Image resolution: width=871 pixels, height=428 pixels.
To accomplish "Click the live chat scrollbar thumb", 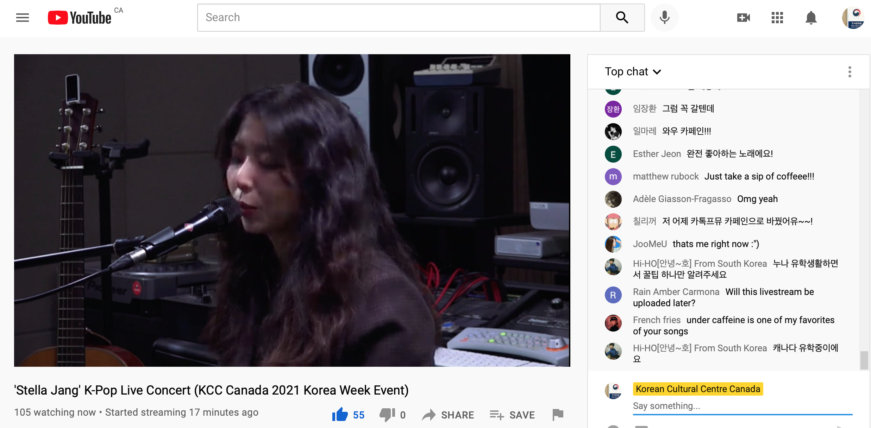I will coord(864,360).
